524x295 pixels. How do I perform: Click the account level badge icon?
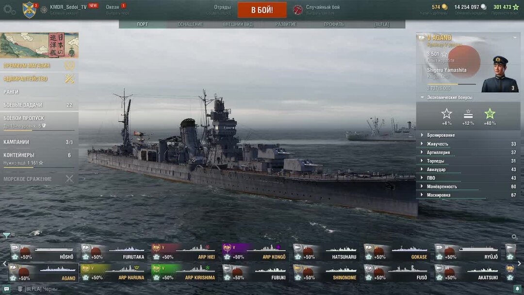(x=44, y=10)
